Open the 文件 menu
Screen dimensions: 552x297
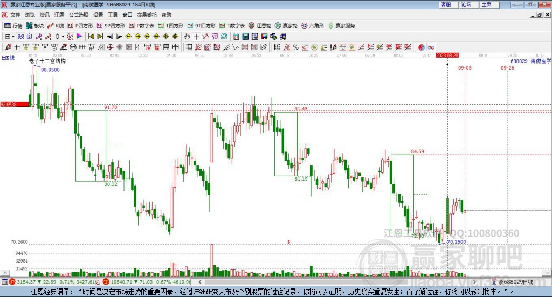(16, 15)
